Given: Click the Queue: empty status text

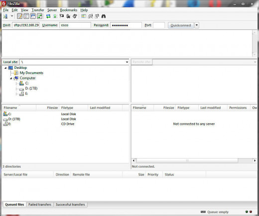Looking at the screenshot, I should 218,212.
